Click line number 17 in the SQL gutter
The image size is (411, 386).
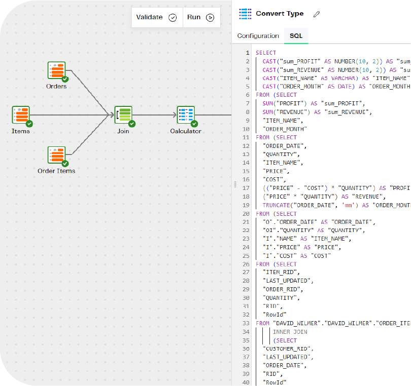click(x=246, y=188)
